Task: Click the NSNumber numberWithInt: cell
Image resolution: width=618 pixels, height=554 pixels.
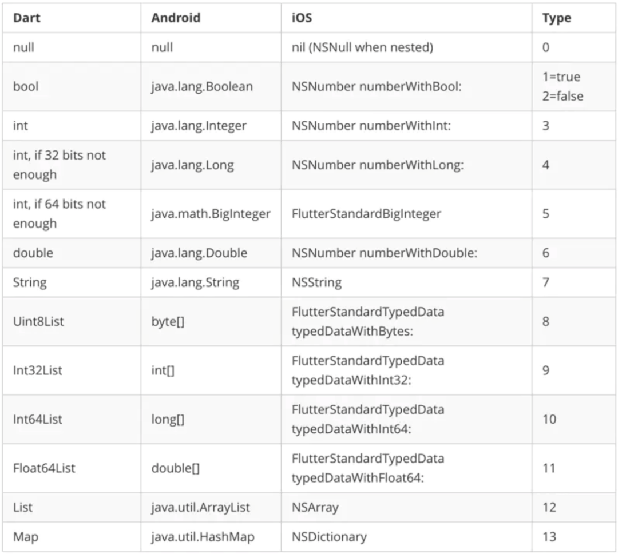Action: click(x=371, y=126)
